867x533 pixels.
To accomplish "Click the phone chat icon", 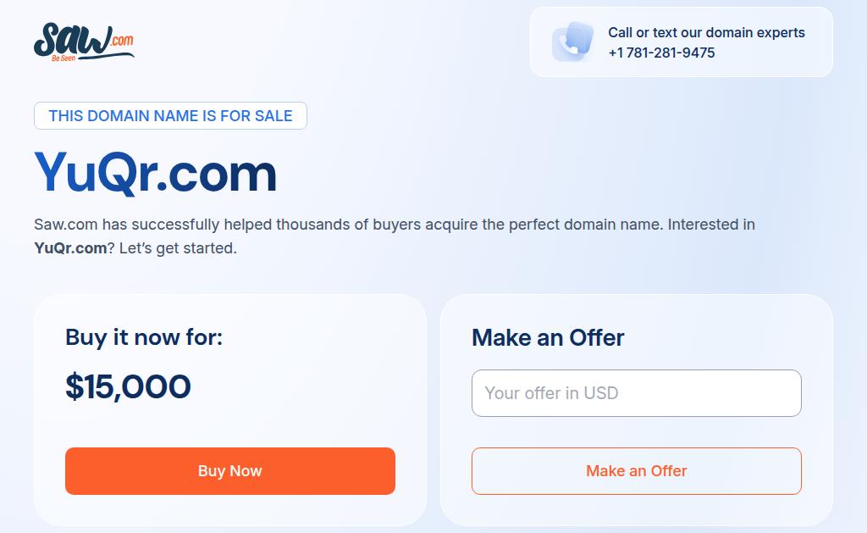I will click(573, 42).
